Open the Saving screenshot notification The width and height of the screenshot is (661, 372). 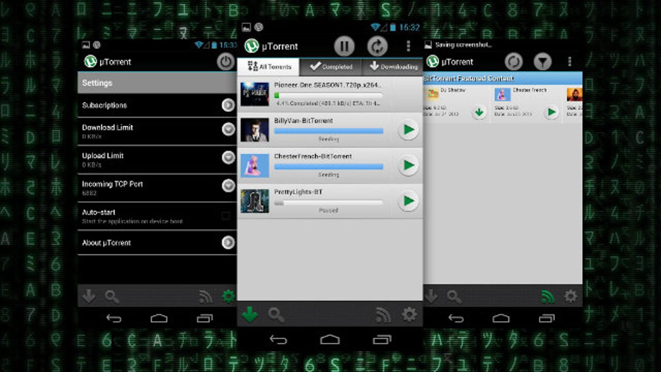pyautogui.click(x=459, y=45)
